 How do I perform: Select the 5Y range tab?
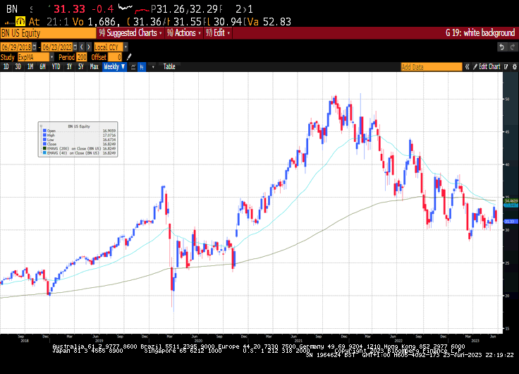pyautogui.click(x=81, y=66)
